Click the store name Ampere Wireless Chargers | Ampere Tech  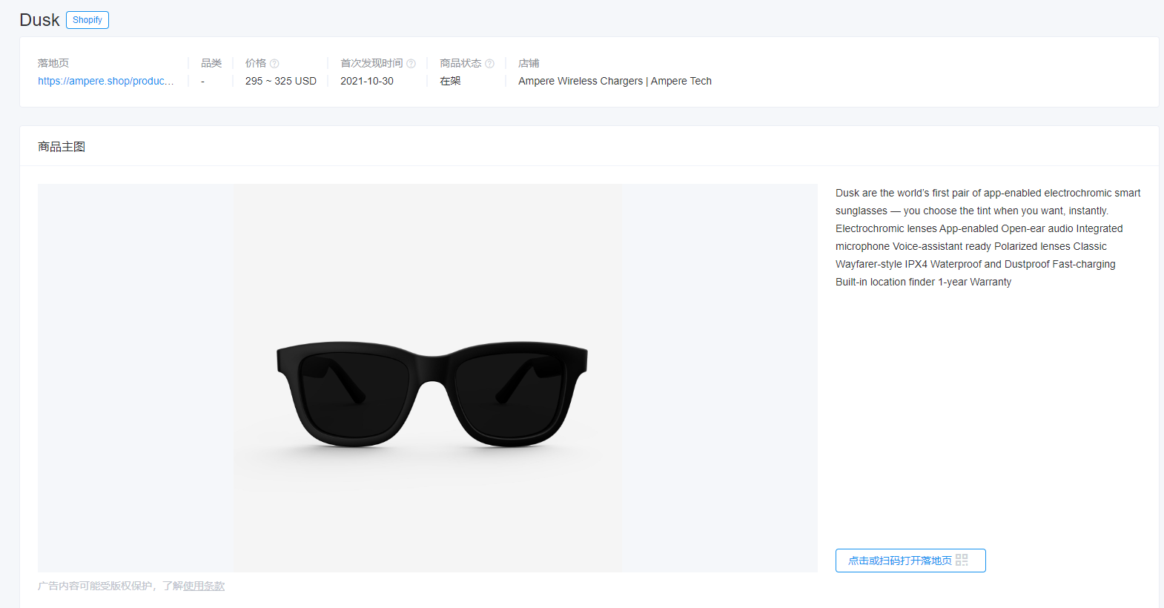[x=615, y=81]
